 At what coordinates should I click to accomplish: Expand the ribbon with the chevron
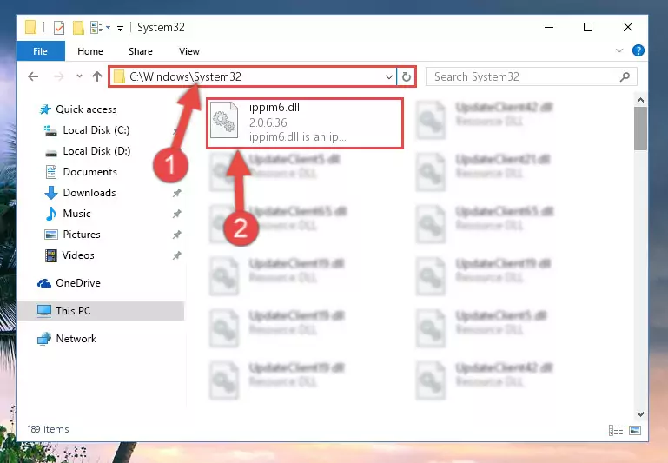click(619, 50)
